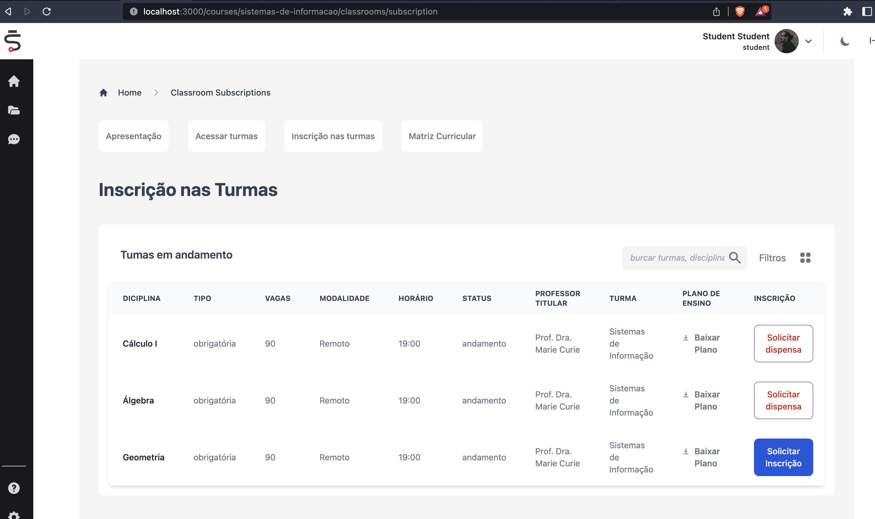This screenshot has width=875, height=519.
Task: Switch to grid view icon
Action: 805,258
